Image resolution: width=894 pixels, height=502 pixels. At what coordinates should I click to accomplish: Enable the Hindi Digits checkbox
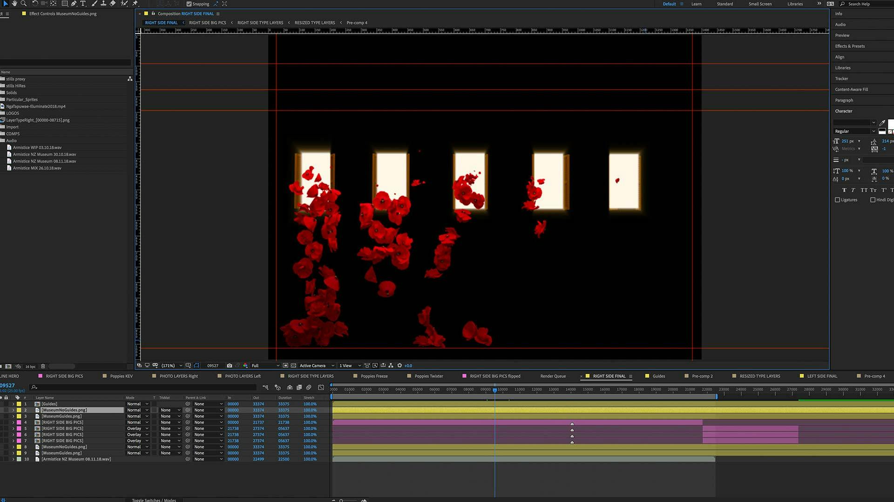tap(873, 200)
